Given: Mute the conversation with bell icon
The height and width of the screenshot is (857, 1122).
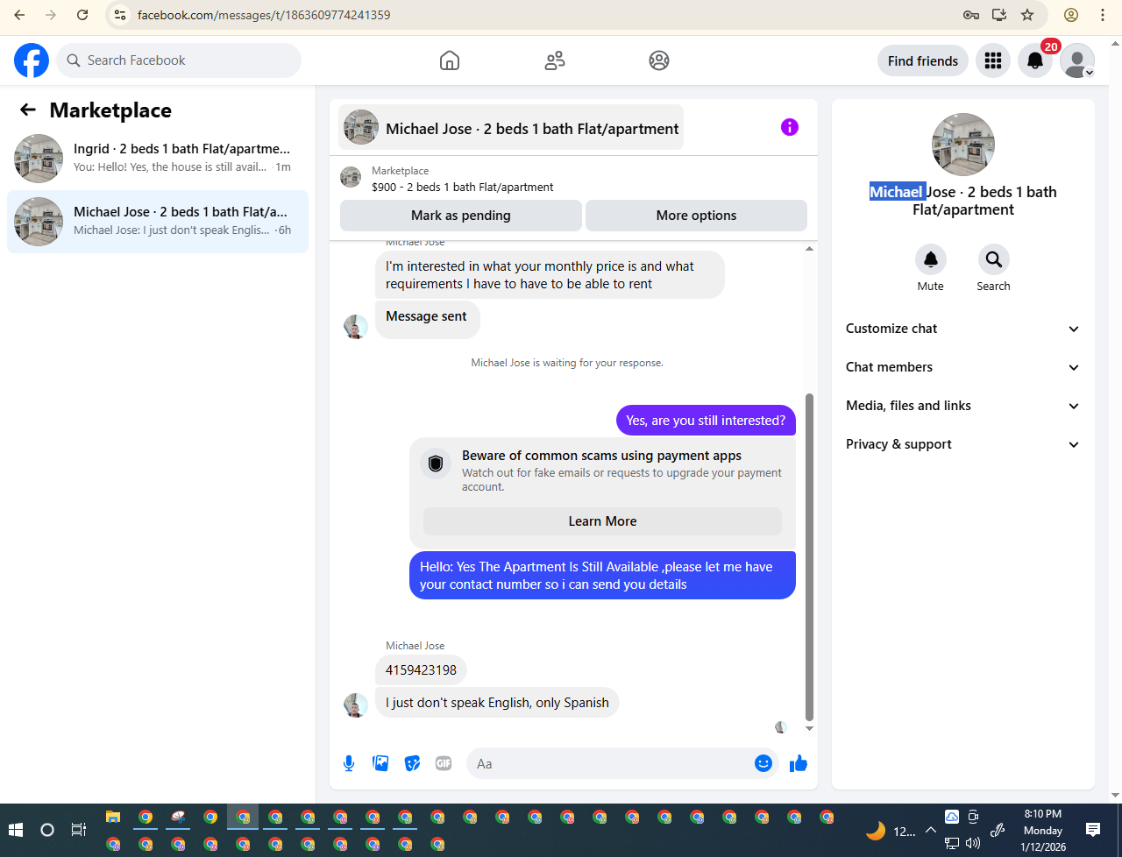Looking at the screenshot, I should pos(931,259).
